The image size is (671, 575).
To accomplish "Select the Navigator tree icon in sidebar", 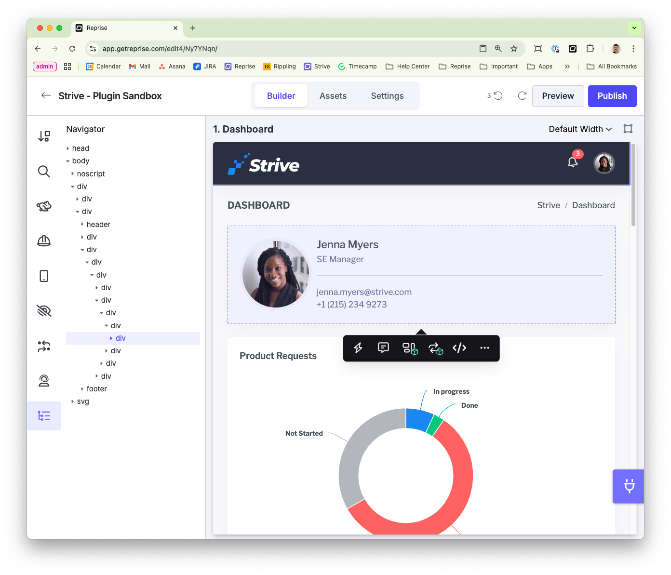I will click(44, 416).
